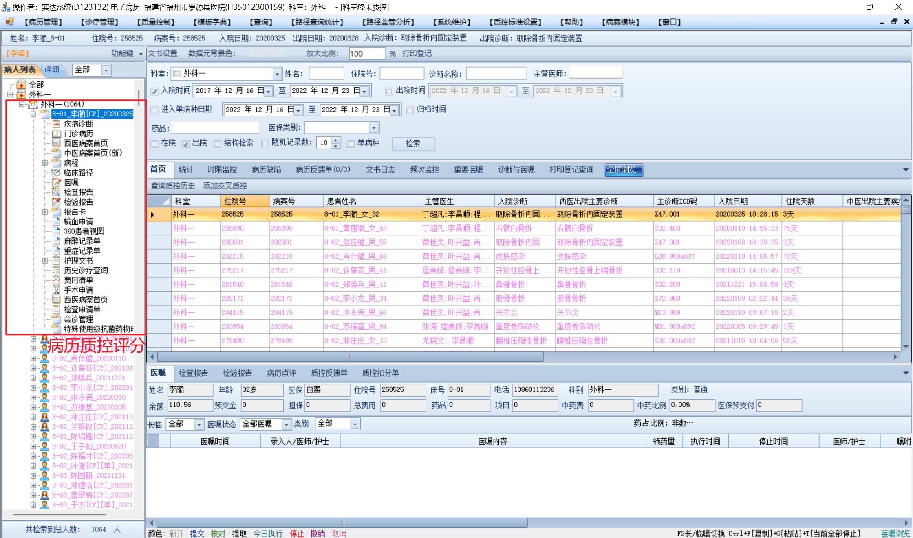Screen dimensions: 913x538
Task: Click the 临床路径 tree icon
Action: 56,173
